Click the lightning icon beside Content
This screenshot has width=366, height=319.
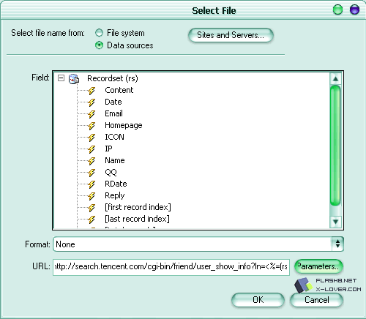click(91, 91)
